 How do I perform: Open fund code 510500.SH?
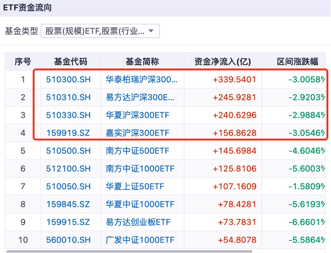coord(68,151)
